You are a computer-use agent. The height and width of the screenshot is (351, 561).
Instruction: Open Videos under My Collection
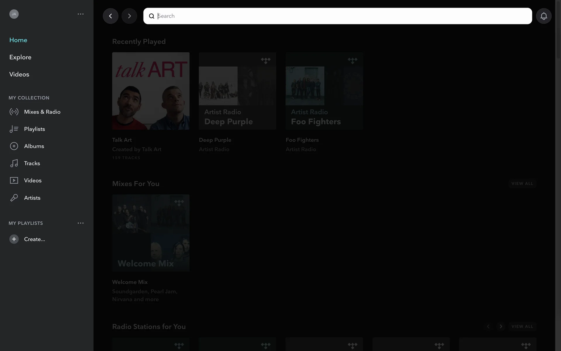33,180
